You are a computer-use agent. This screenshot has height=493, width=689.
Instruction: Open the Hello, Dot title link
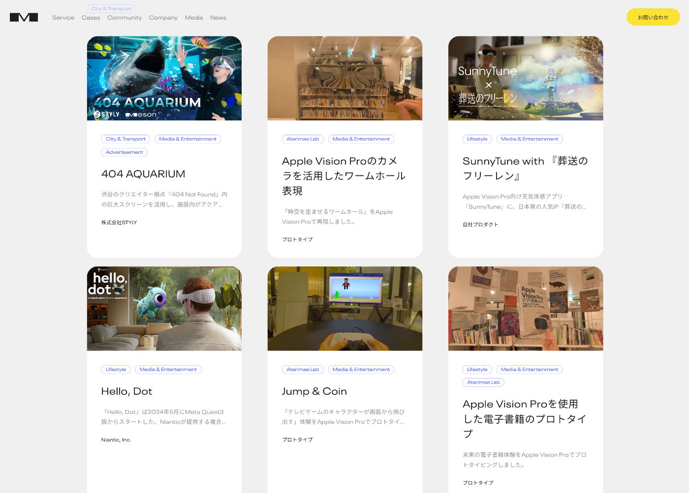tap(126, 392)
